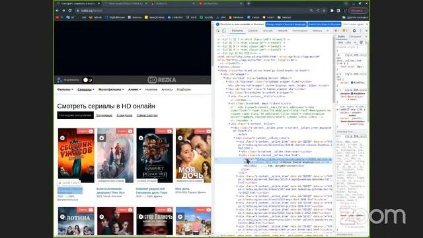
Task: Click the HD Rezka logo
Action: click(162, 80)
